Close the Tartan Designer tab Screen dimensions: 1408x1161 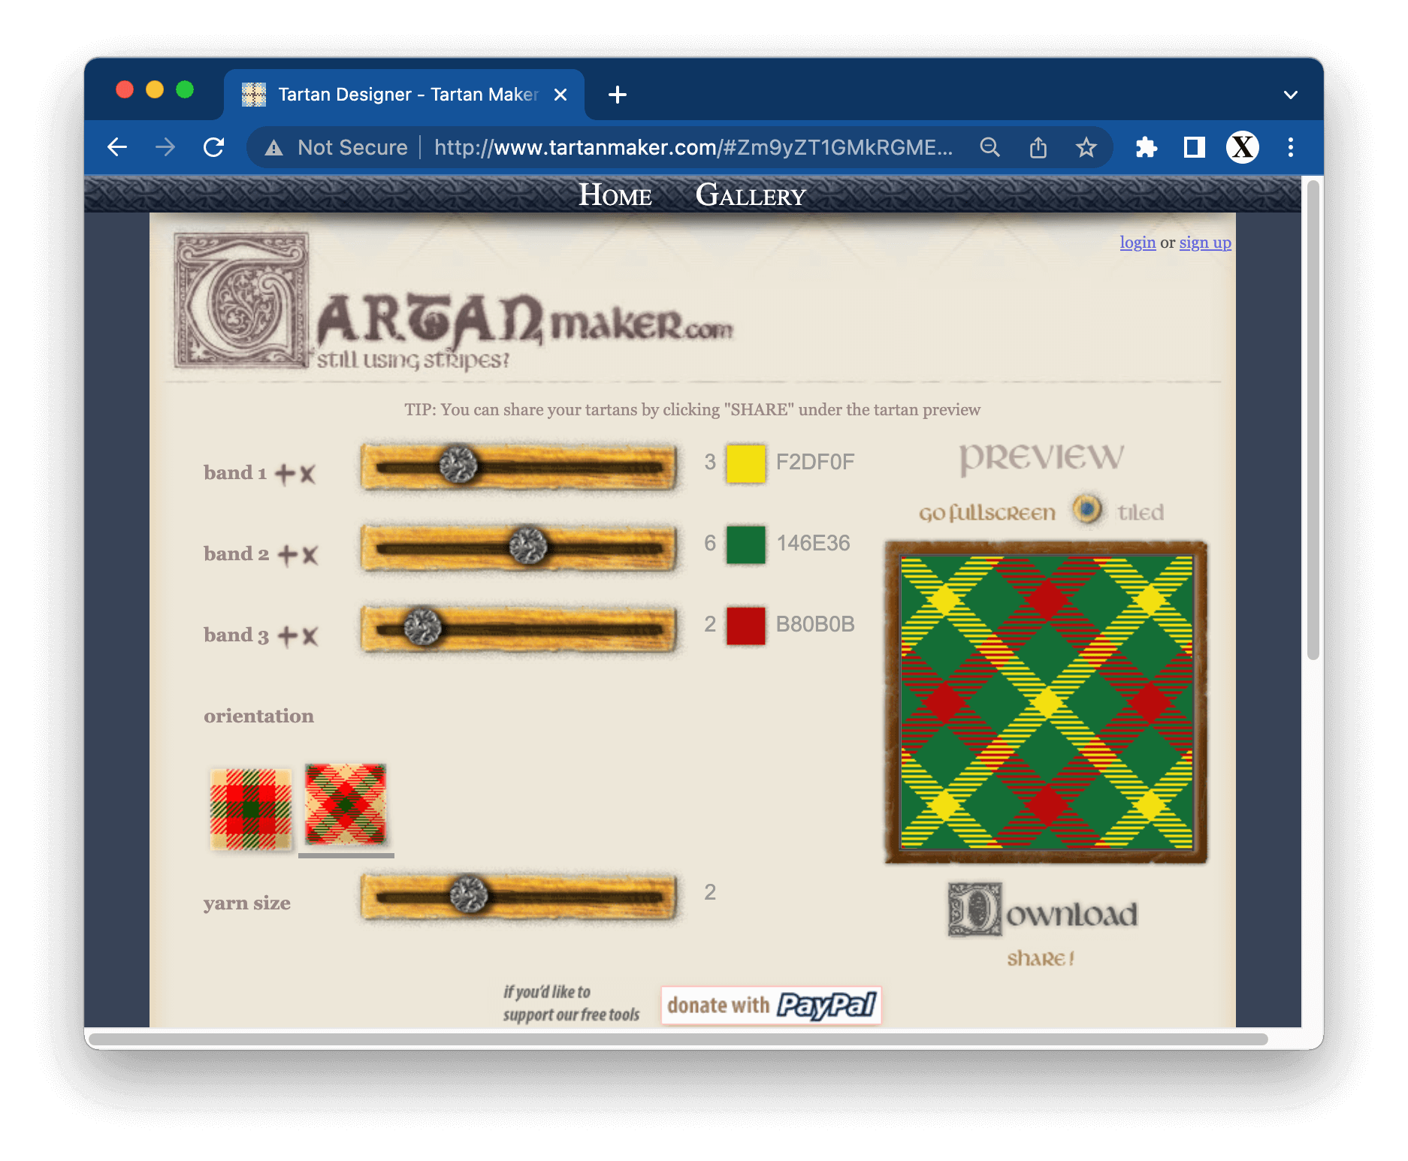(560, 95)
